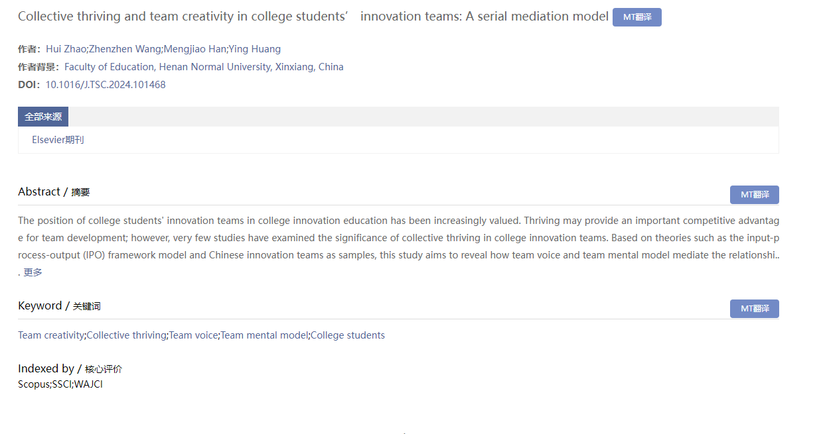
Task: Click the Keyword section MT翻译 button
Action: (754, 309)
